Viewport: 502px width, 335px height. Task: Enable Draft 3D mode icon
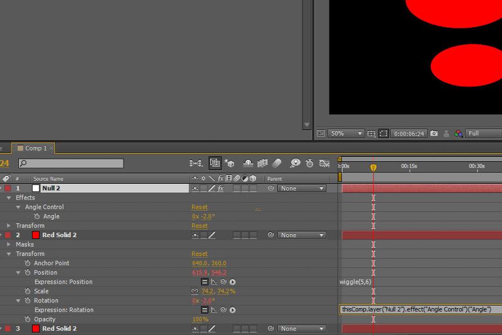tap(229, 163)
